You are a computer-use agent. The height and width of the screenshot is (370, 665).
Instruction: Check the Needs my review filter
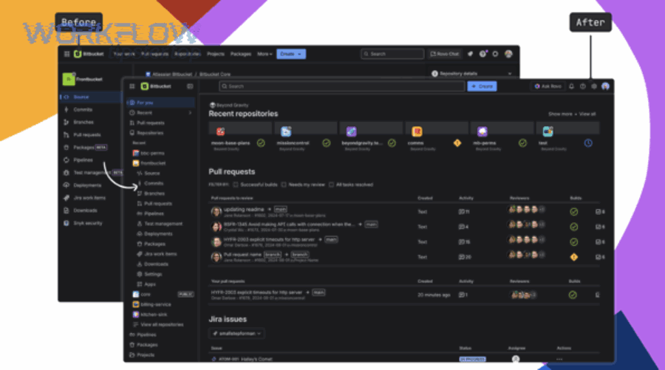point(284,185)
